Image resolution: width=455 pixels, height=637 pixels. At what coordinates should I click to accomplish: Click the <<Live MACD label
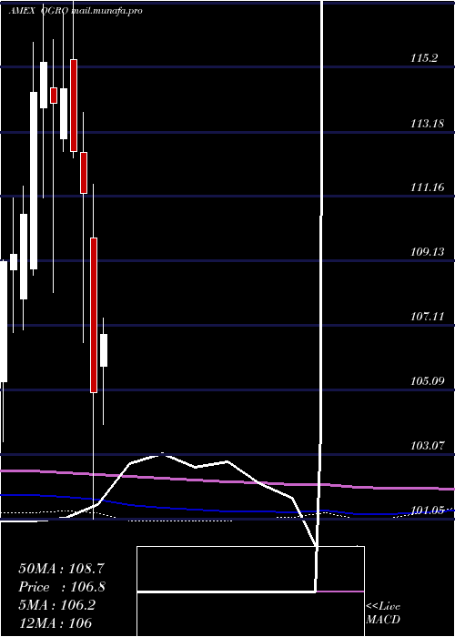[x=383, y=612]
